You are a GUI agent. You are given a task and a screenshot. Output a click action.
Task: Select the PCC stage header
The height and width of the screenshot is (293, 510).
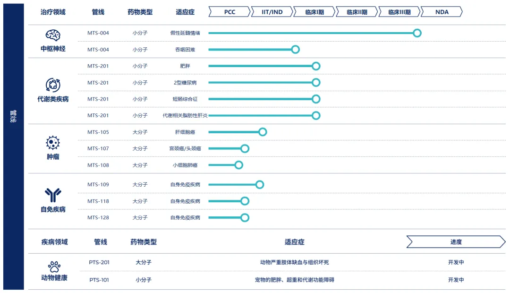229,12
